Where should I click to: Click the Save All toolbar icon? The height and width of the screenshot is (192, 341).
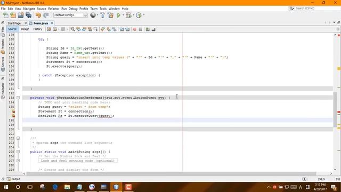[x=28, y=15]
